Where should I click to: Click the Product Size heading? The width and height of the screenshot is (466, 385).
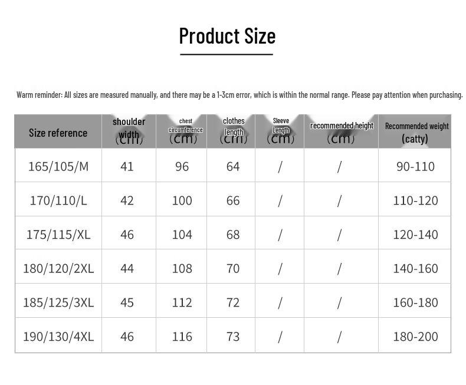[x=227, y=36]
